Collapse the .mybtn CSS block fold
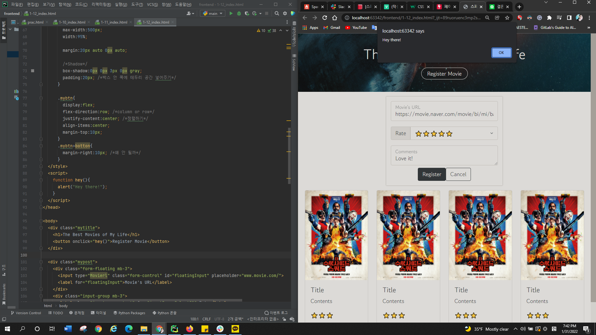 coord(41,98)
